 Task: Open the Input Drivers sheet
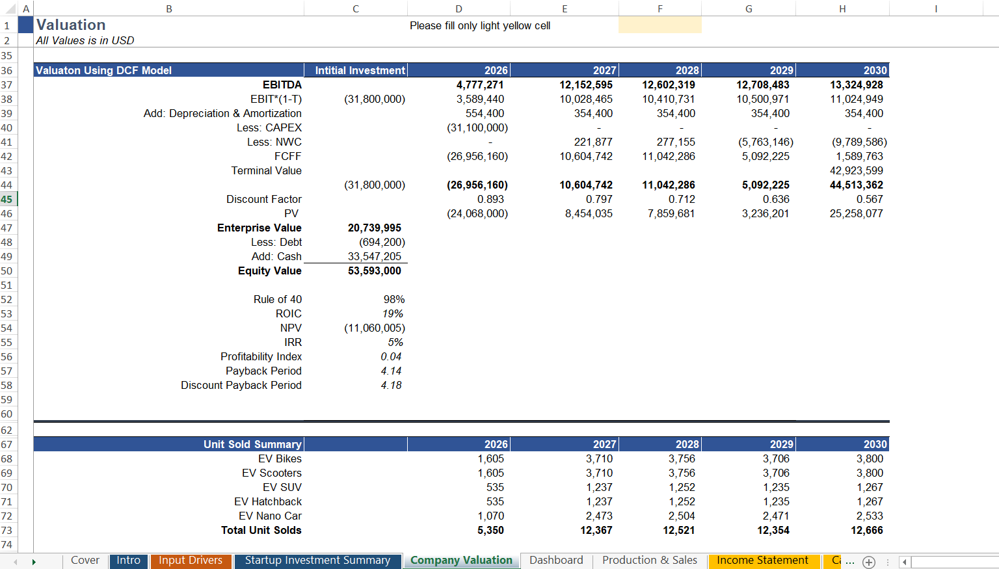(x=191, y=560)
